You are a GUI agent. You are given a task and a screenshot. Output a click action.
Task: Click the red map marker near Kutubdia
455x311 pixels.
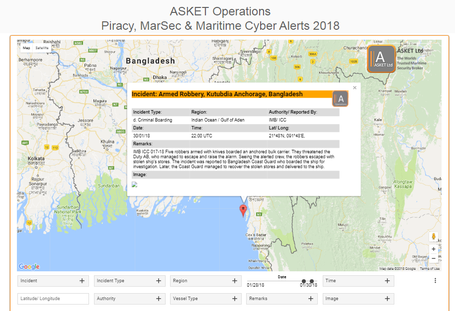point(243,210)
